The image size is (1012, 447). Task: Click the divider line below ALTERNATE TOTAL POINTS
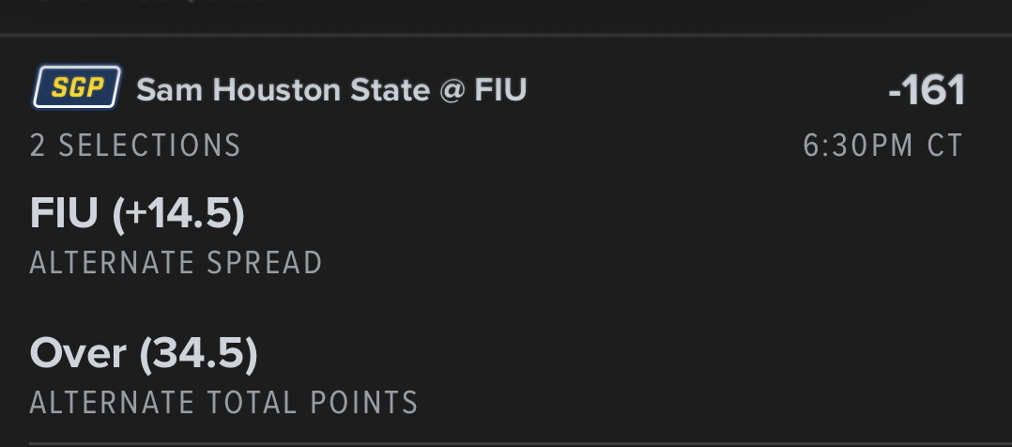tap(506, 442)
